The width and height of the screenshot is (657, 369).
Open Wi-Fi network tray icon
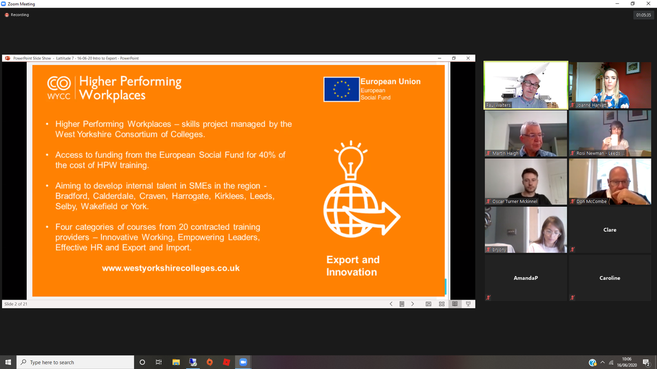[x=611, y=362]
